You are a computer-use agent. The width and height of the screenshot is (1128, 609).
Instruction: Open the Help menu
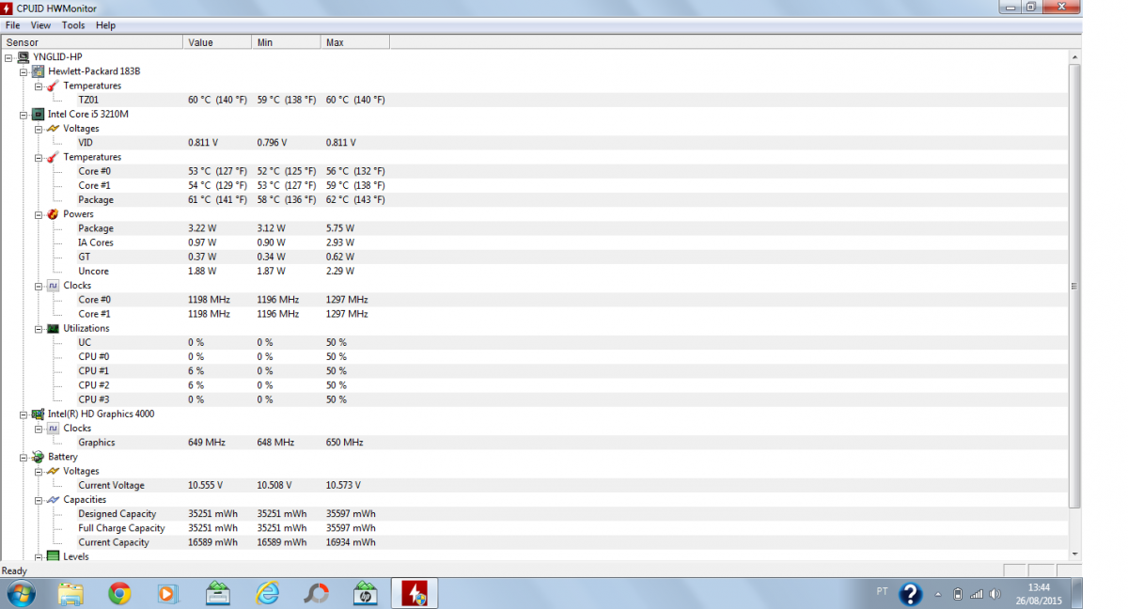105,25
